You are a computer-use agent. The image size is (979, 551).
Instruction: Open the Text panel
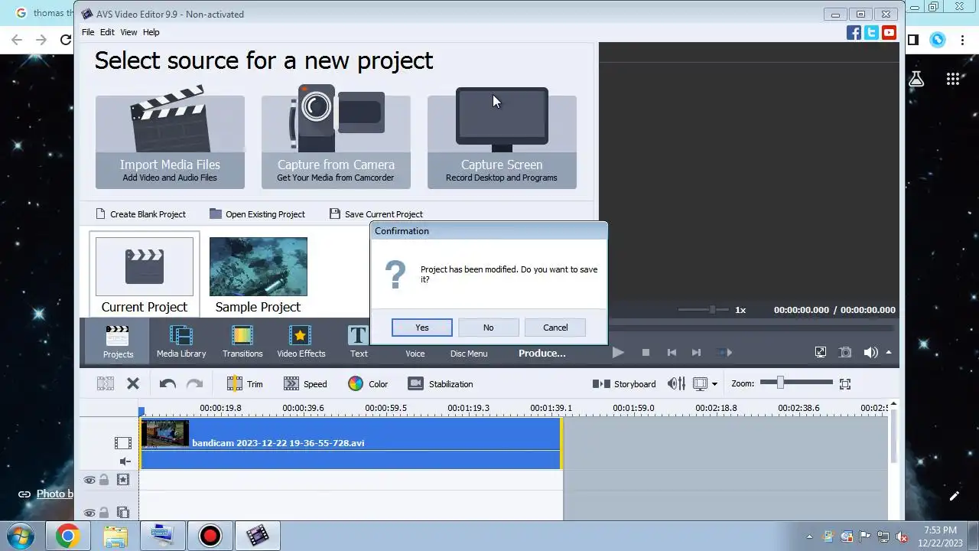(359, 341)
